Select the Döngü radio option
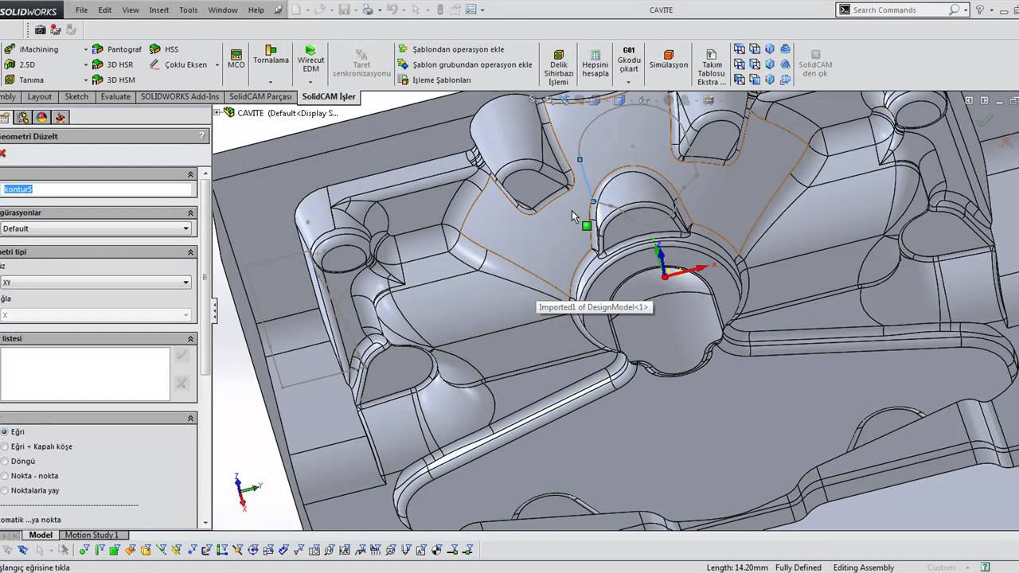The width and height of the screenshot is (1019, 573). tap(6, 461)
